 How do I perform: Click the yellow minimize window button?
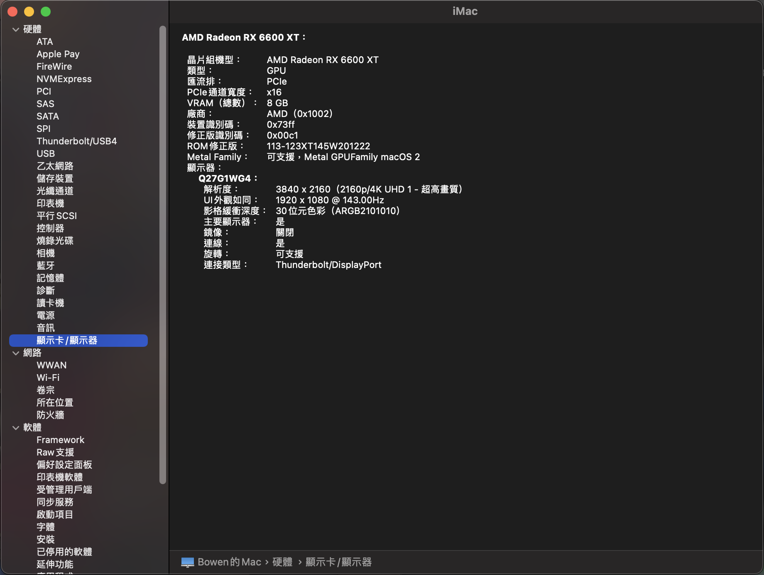click(x=29, y=12)
